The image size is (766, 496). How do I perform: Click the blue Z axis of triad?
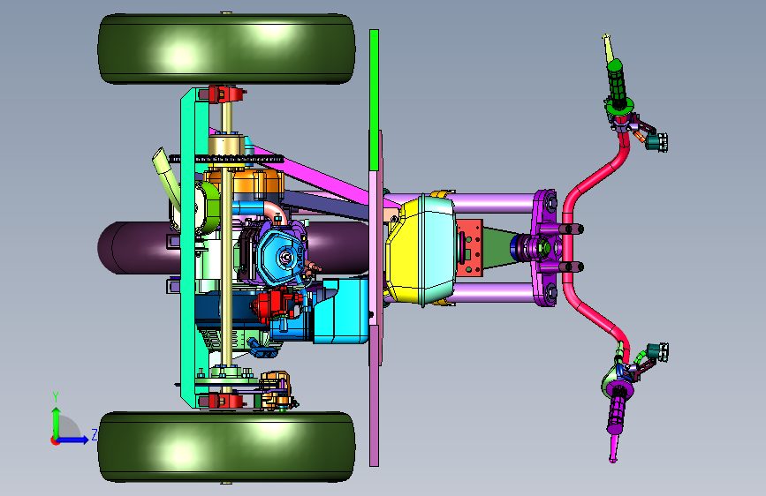[x=74, y=440]
